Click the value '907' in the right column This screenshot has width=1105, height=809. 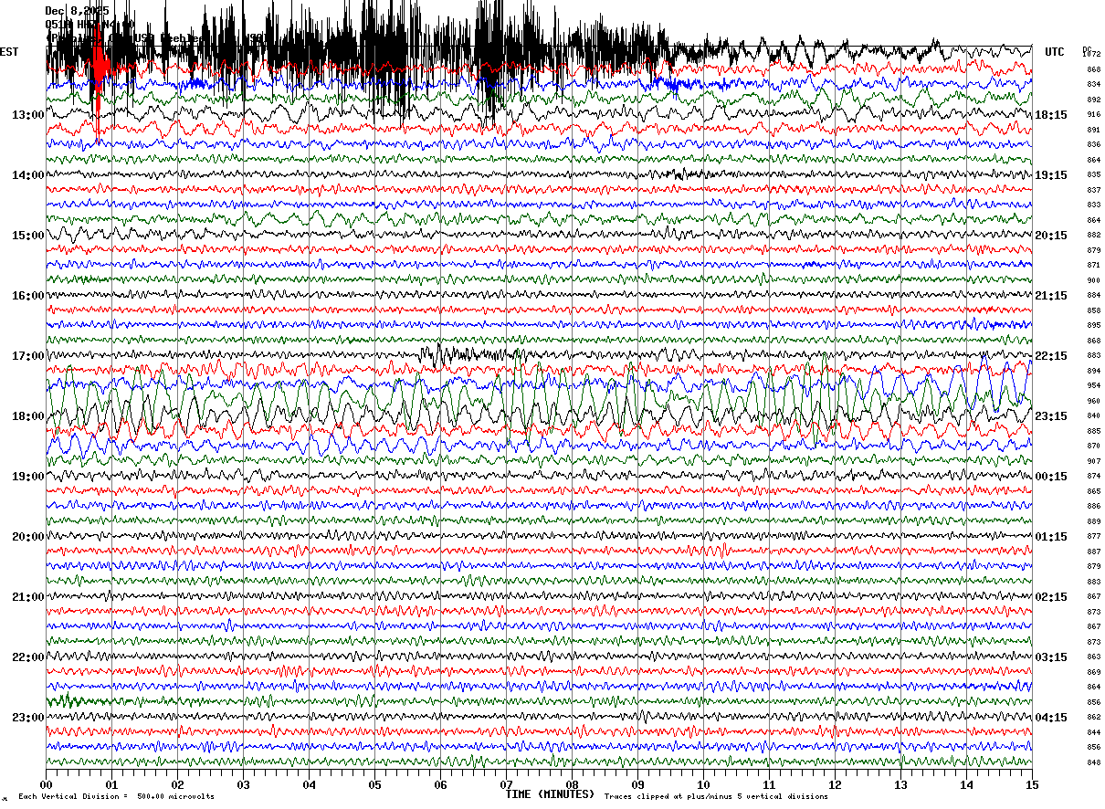click(1093, 461)
